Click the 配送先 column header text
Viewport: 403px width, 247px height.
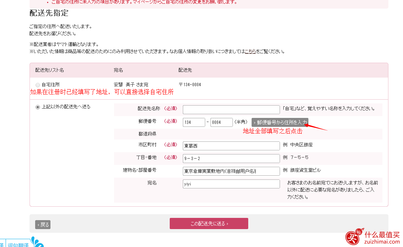click(185, 70)
